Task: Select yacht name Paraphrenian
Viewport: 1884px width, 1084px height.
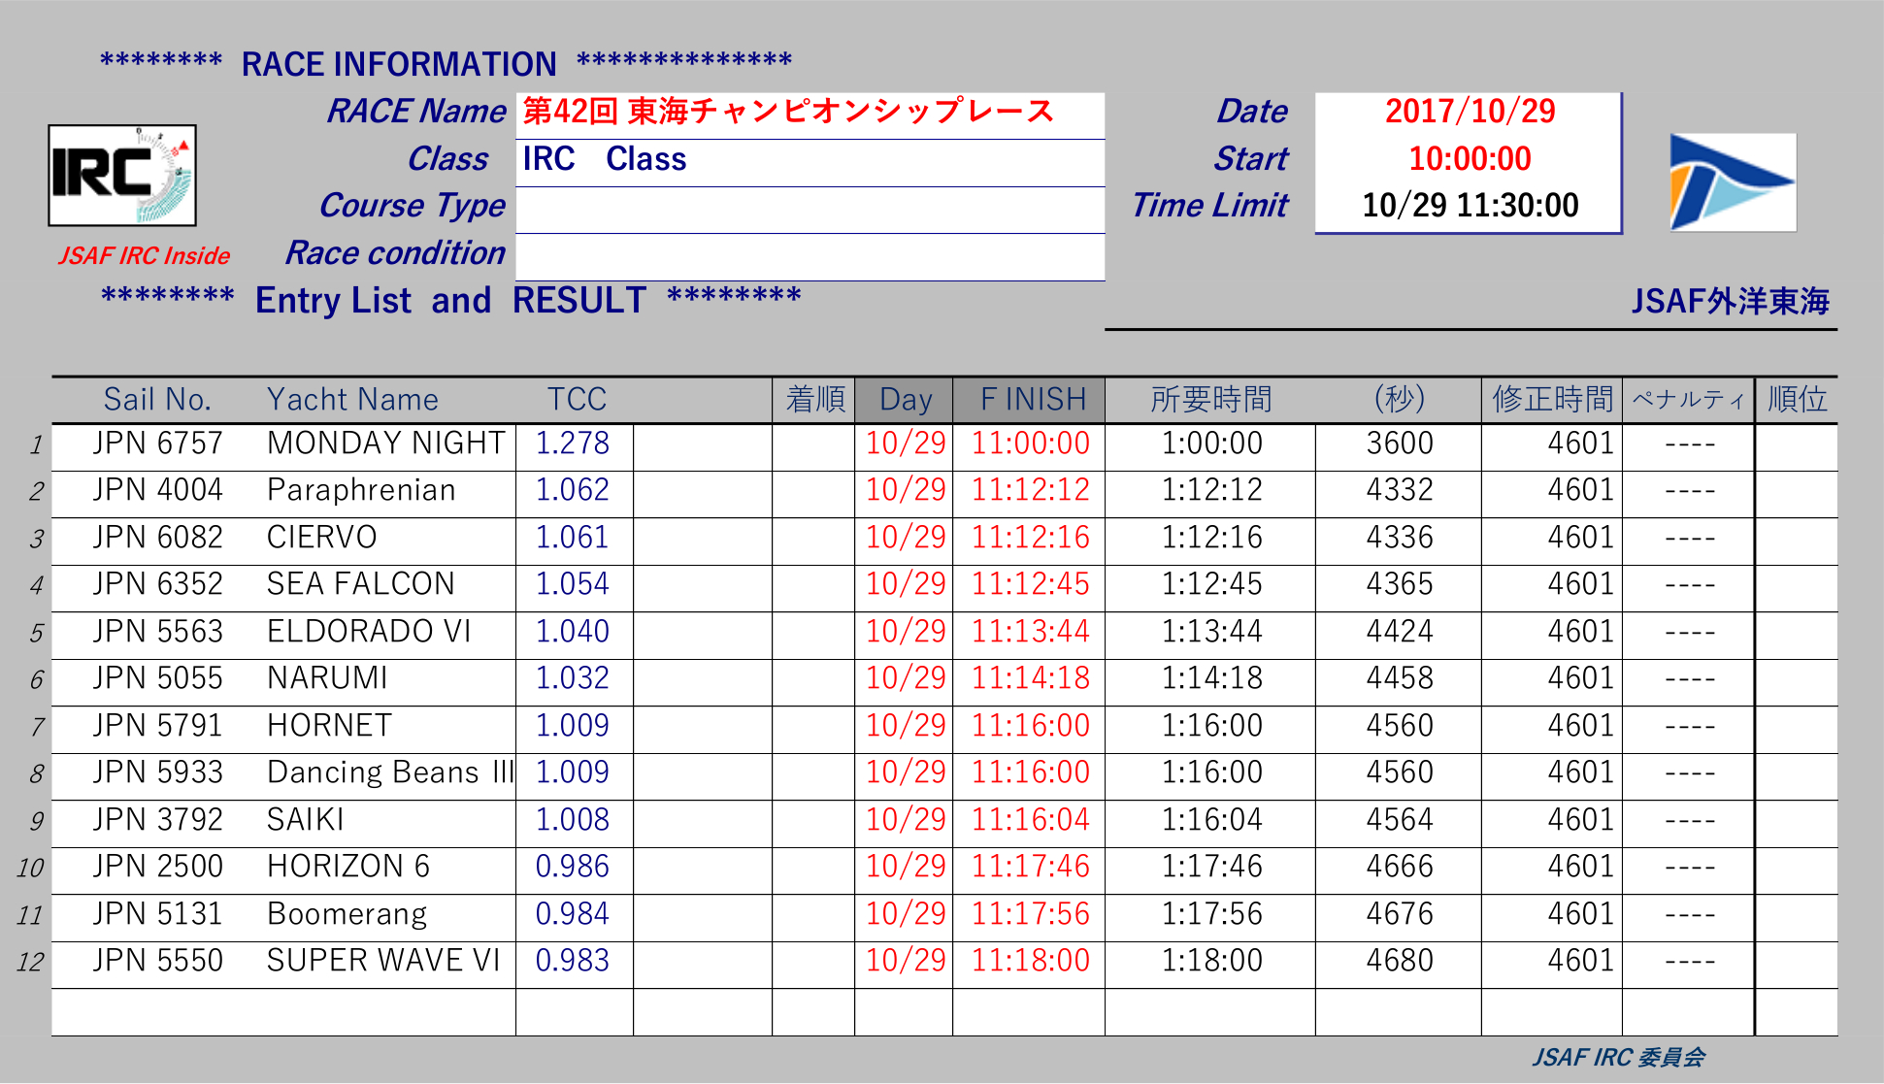Action: pos(361,491)
